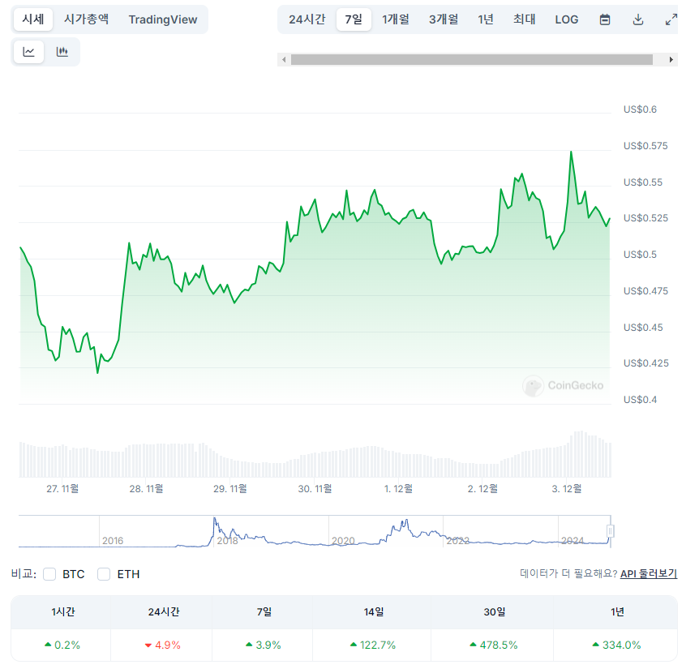The image size is (699, 669).
Task: Click 2020 label in overview navigator
Action: [343, 541]
